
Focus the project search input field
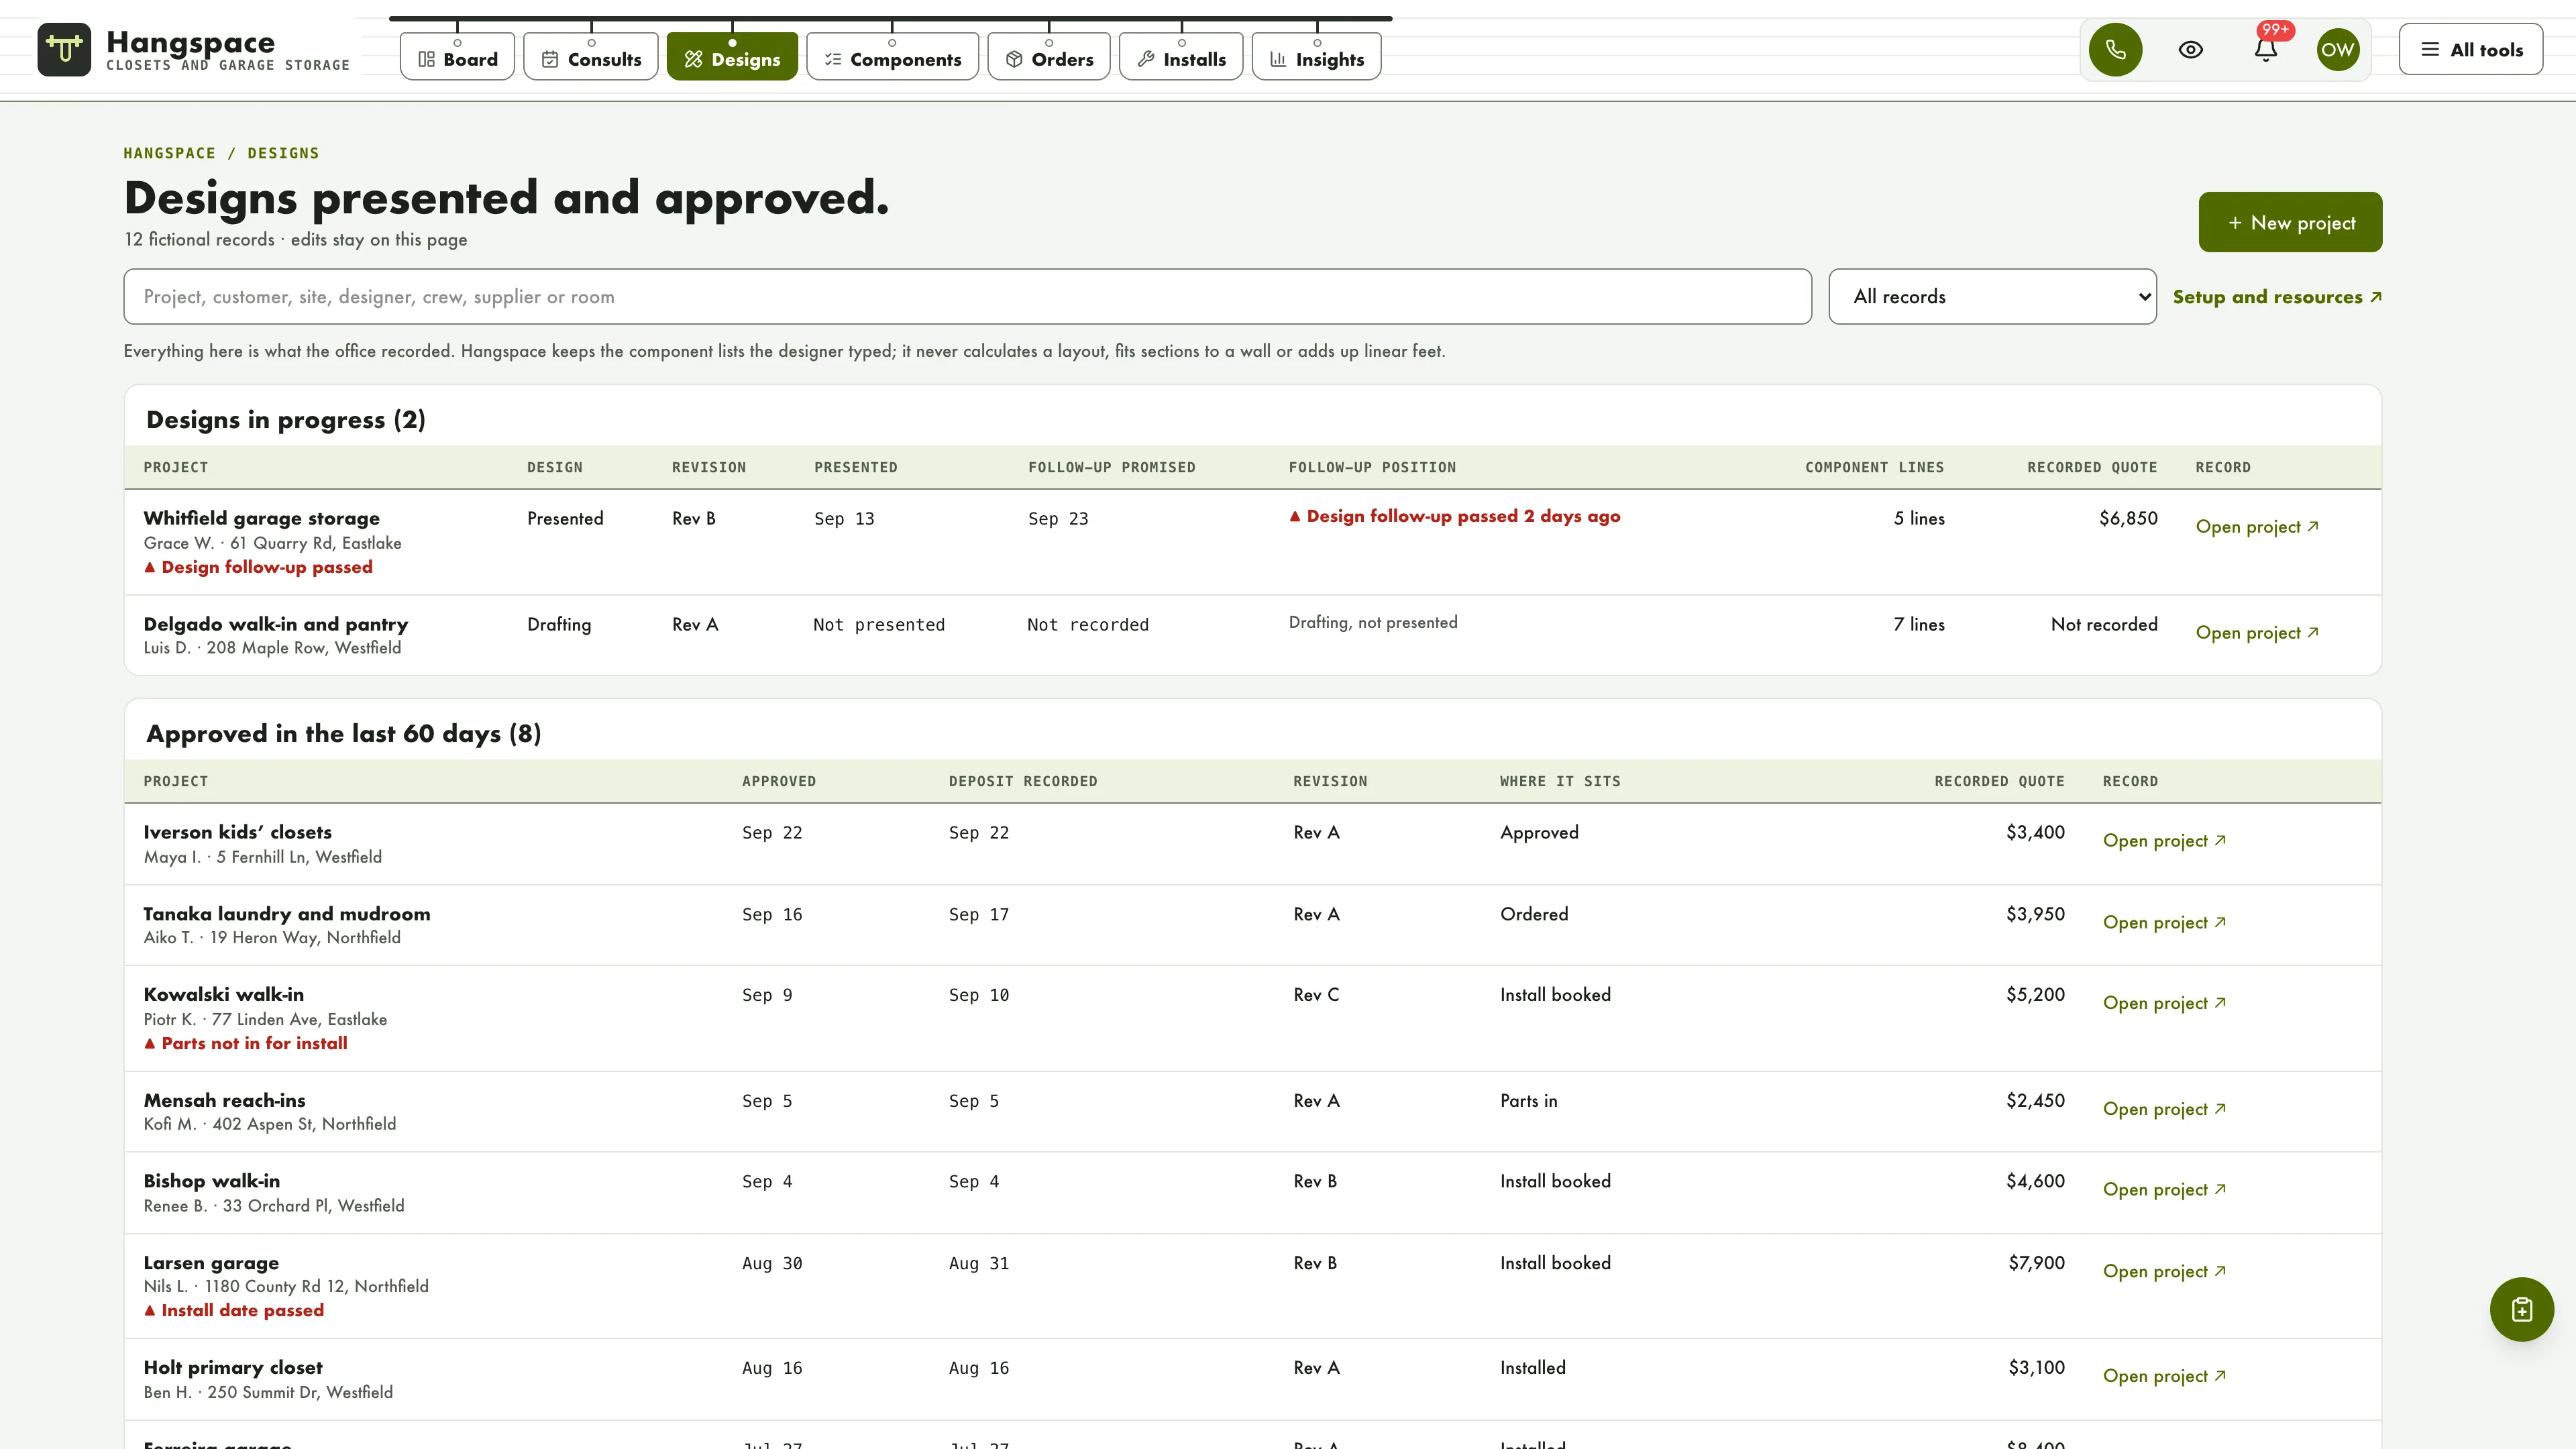tap(967, 296)
